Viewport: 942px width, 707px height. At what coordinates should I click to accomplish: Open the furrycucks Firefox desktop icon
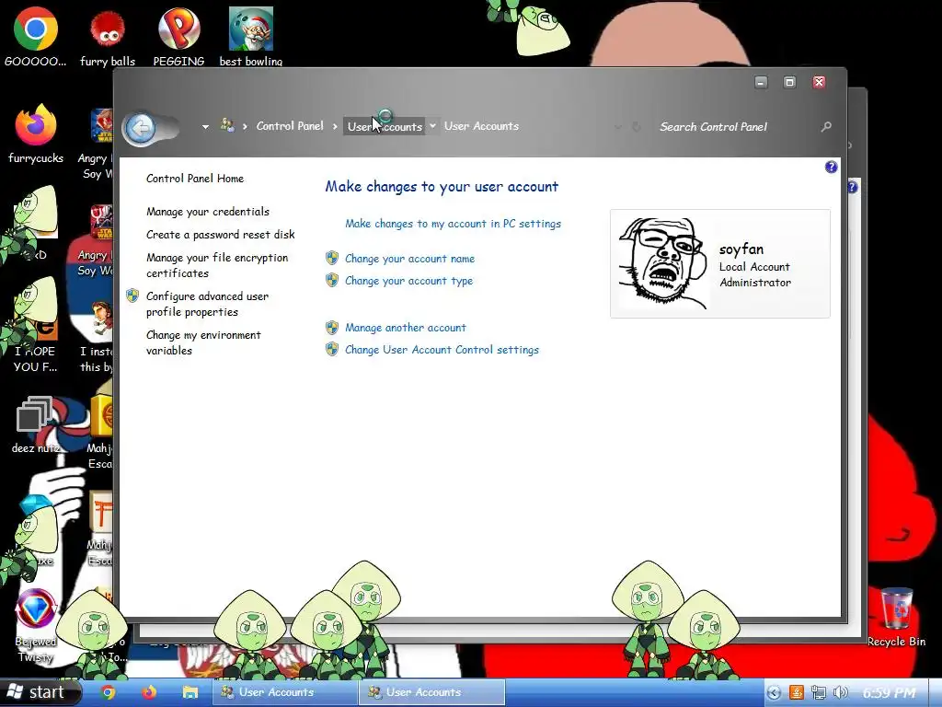pyautogui.click(x=36, y=133)
